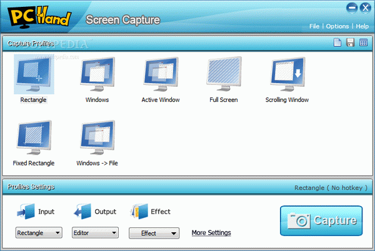Click the 'Screen Capture' title text

point(123,20)
